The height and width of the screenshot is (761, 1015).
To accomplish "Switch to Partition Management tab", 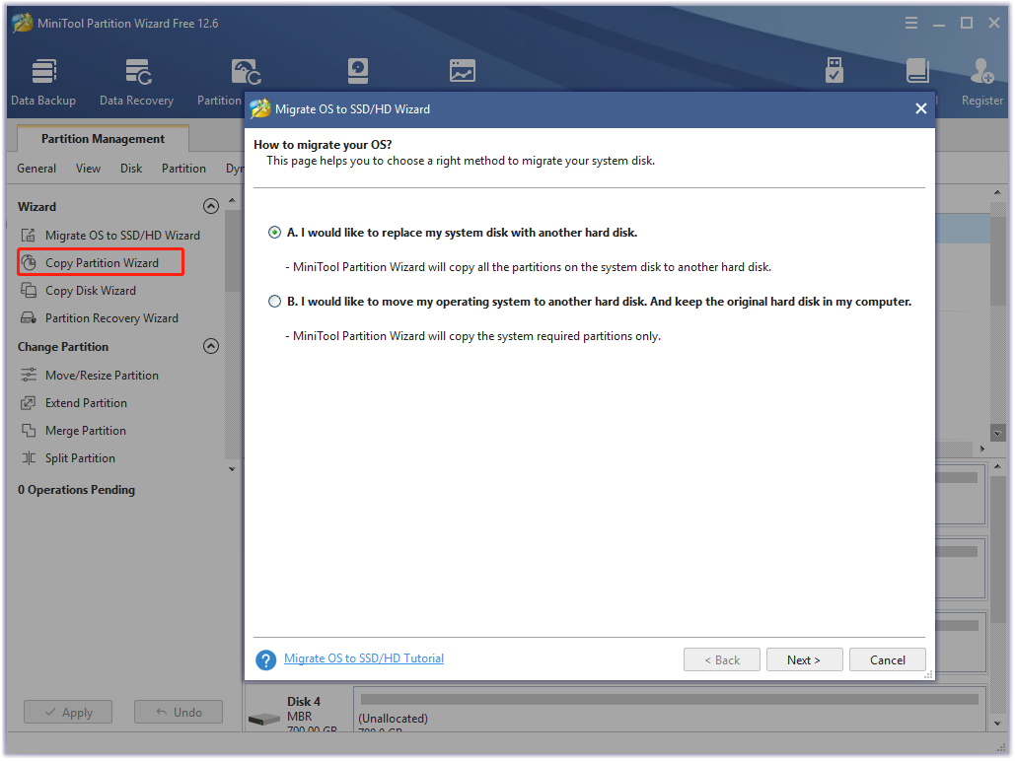I will [103, 138].
